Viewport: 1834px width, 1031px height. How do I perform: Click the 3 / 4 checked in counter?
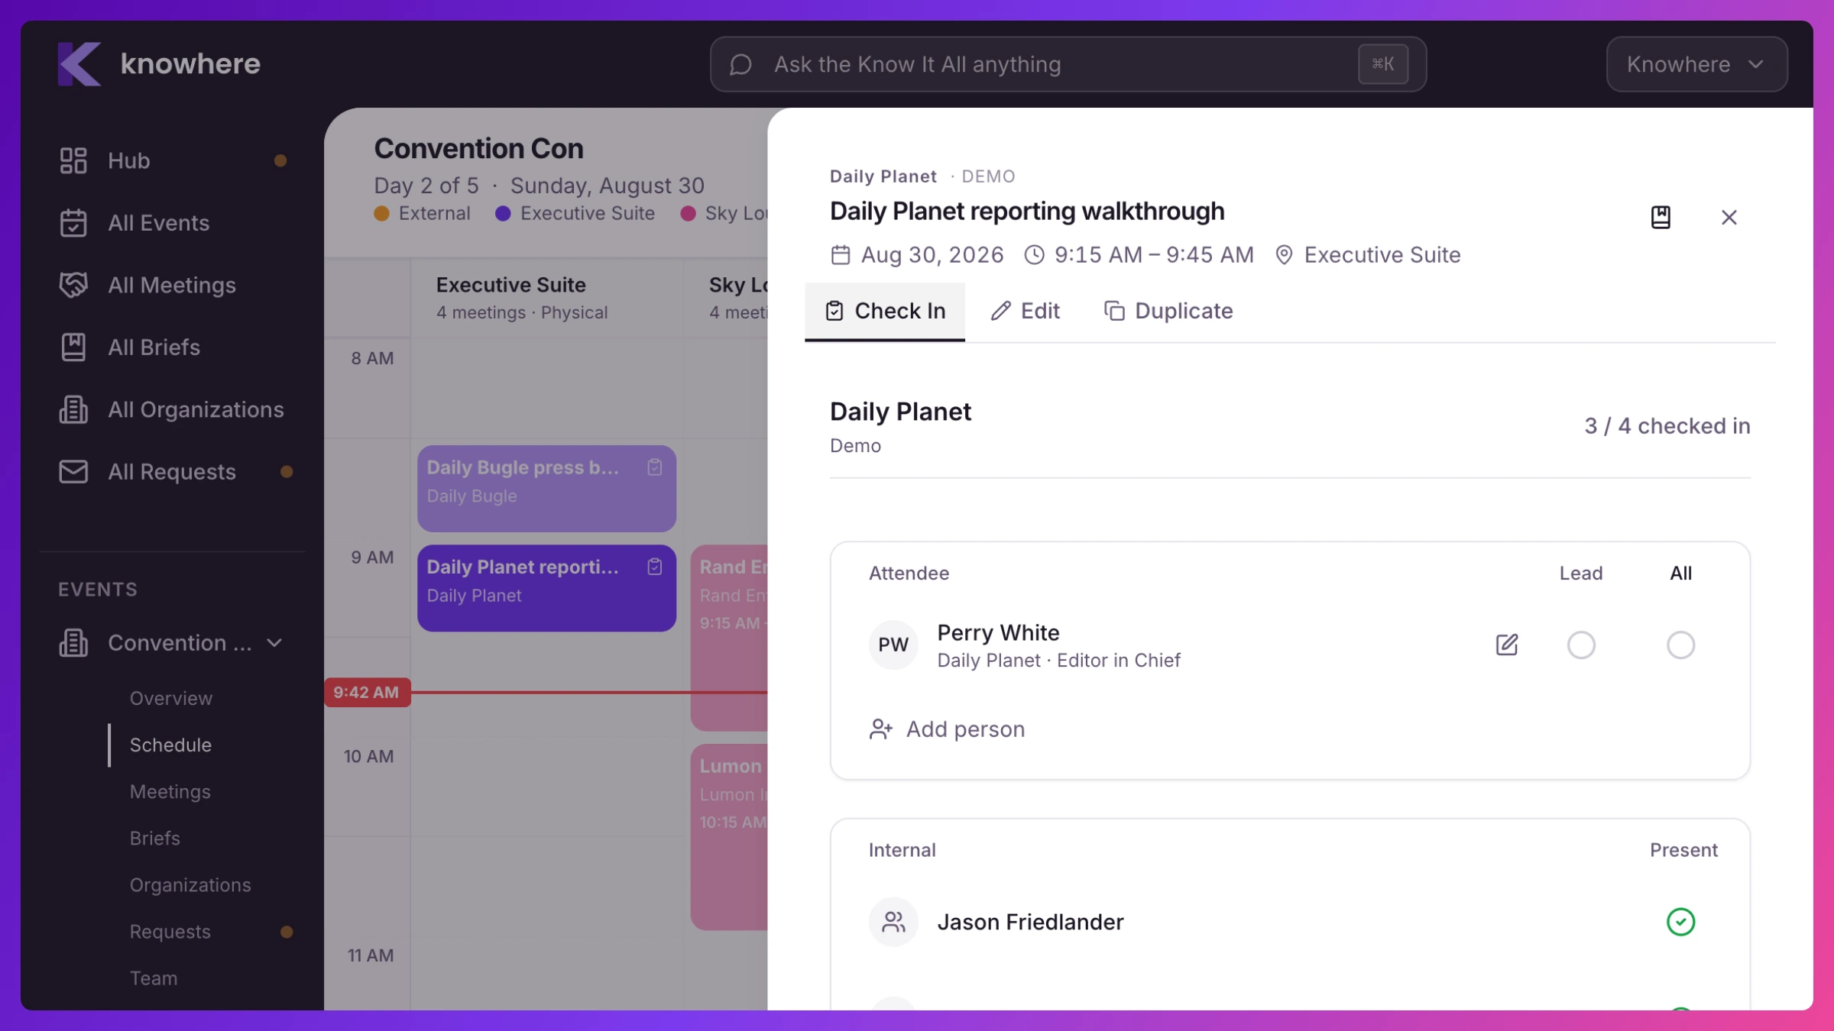[x=1667, y=426]
